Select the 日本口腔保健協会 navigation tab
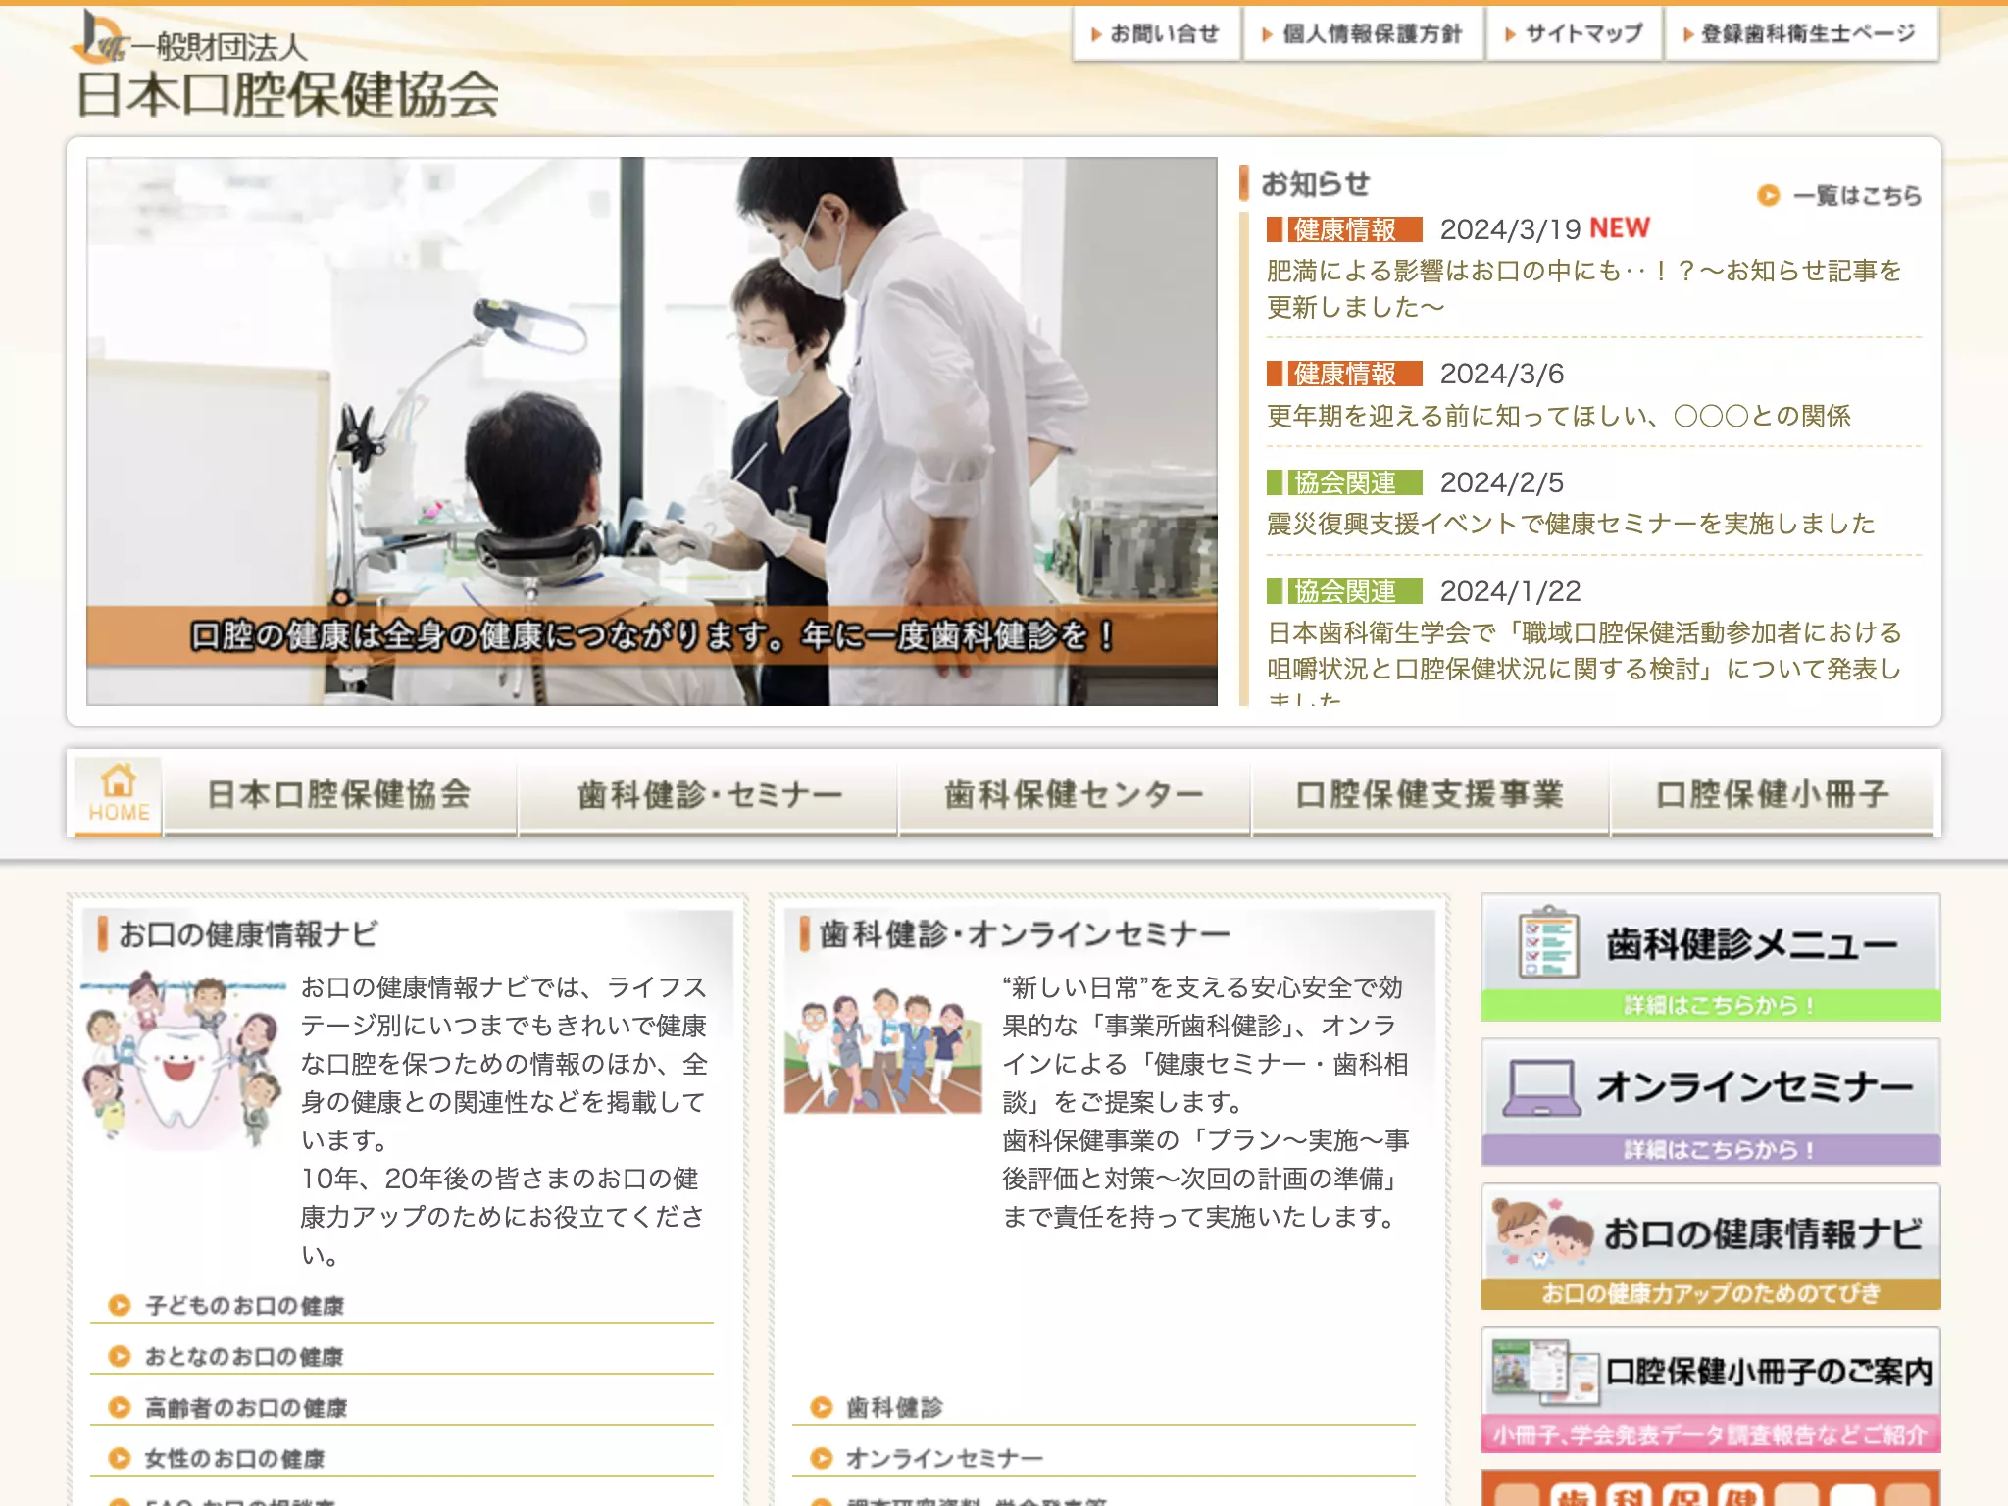 pyautogui.click(x=339, y=794)
